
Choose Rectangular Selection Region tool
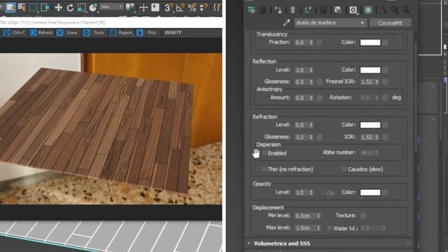33,8
